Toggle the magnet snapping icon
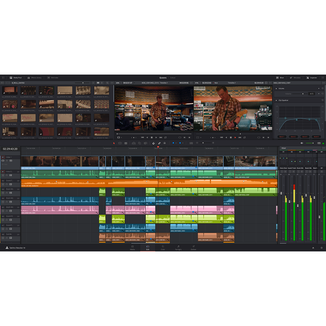326x326 pixels. pyautogui.click(x=154, y=143)
